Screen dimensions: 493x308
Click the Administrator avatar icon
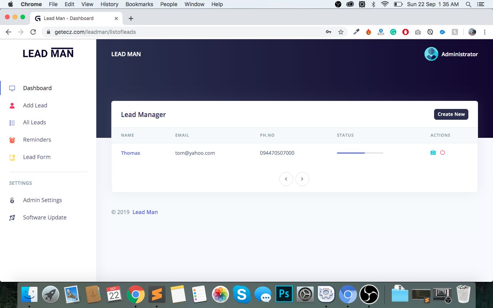(x=431, y=54)
